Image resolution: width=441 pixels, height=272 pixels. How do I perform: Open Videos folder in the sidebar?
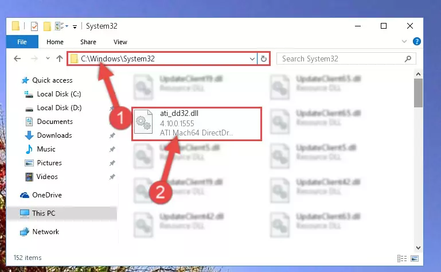pos(47,177)
